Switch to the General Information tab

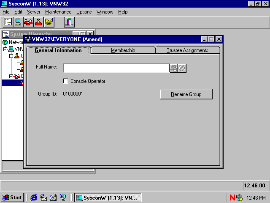point(58,50)
